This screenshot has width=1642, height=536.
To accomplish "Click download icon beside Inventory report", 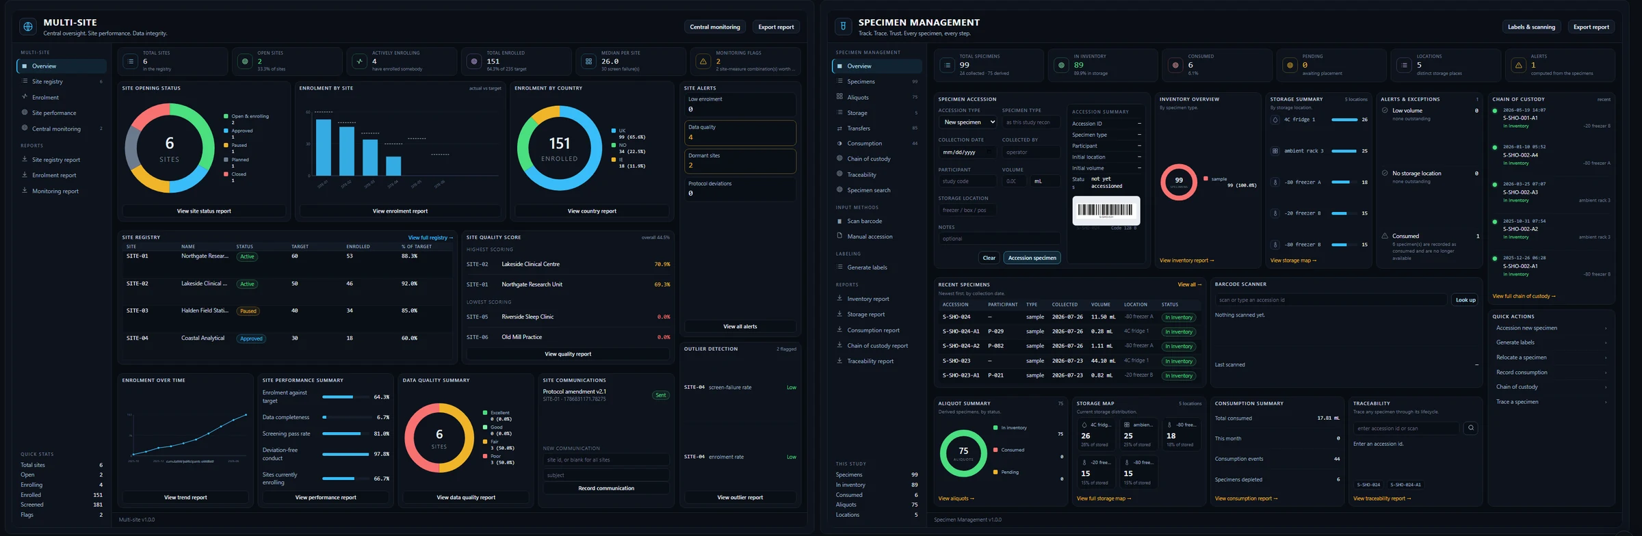I will pyautogui.click(x=839, y=298).
